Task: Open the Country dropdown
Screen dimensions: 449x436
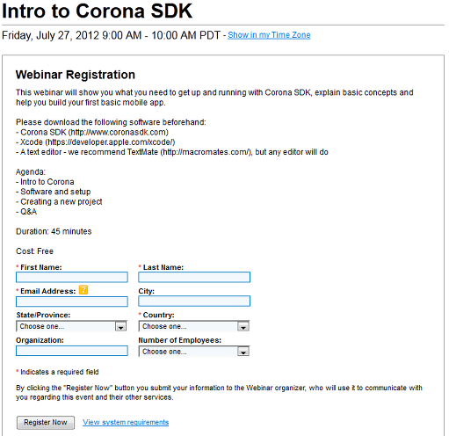Action: tap(194, 326)
